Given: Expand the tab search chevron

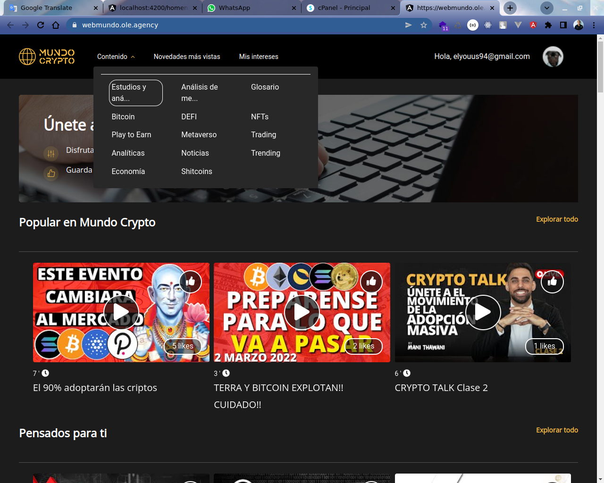Looking at the screenshot, I should 546,8.
